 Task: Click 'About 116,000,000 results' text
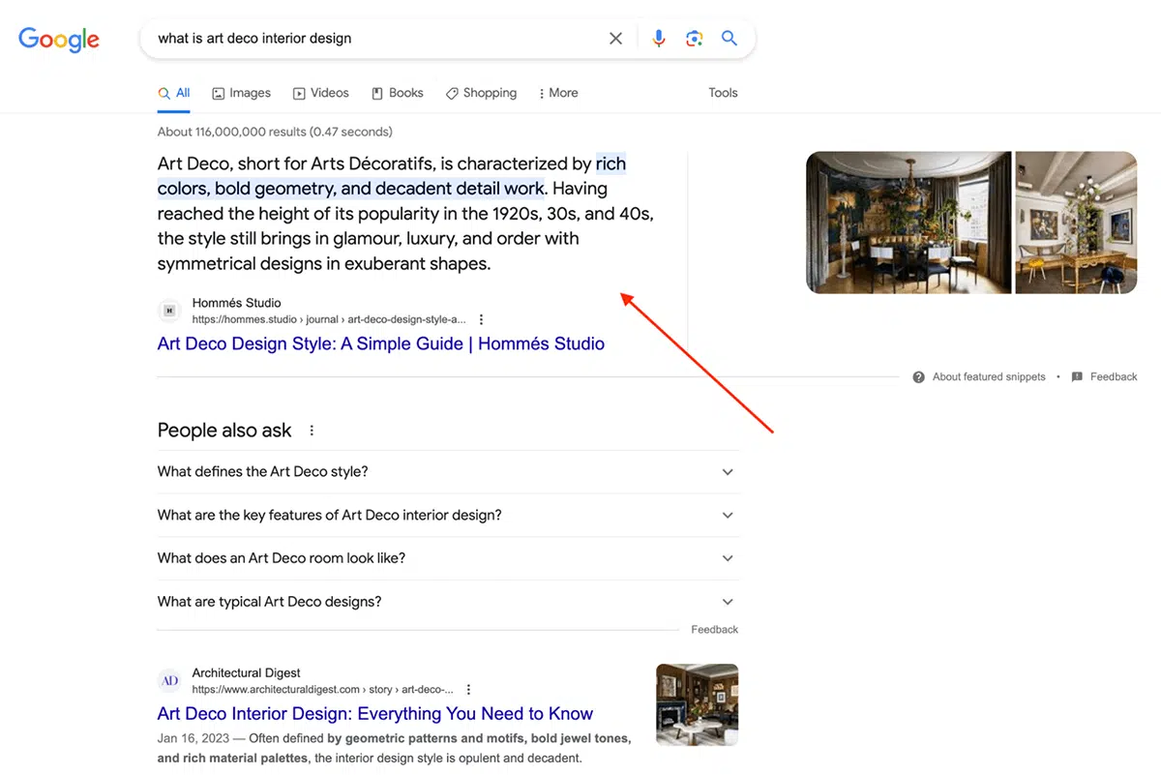click(275, 132)
